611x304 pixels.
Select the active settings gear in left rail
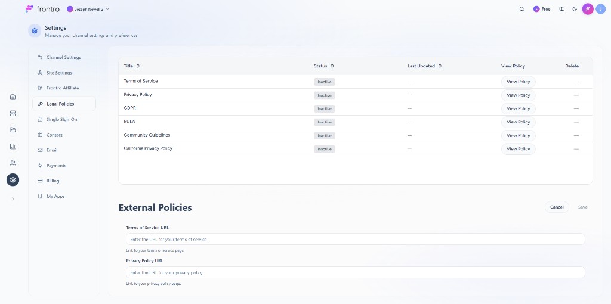[13, 180]
